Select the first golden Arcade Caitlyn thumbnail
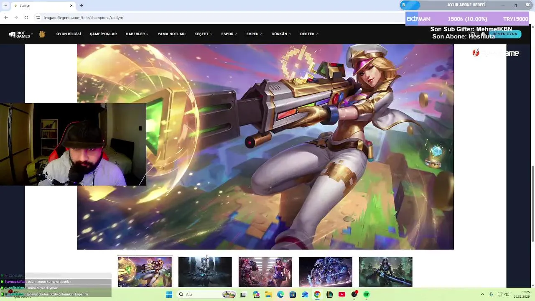This screenshot has height=301, width=535. point(145,272)
